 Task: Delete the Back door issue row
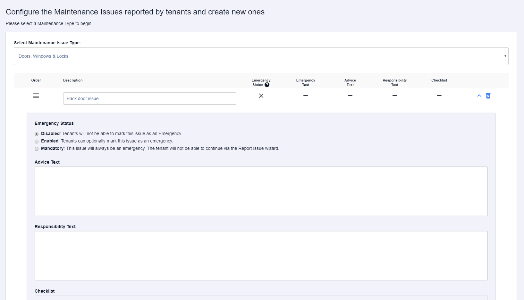click(488, 96)
